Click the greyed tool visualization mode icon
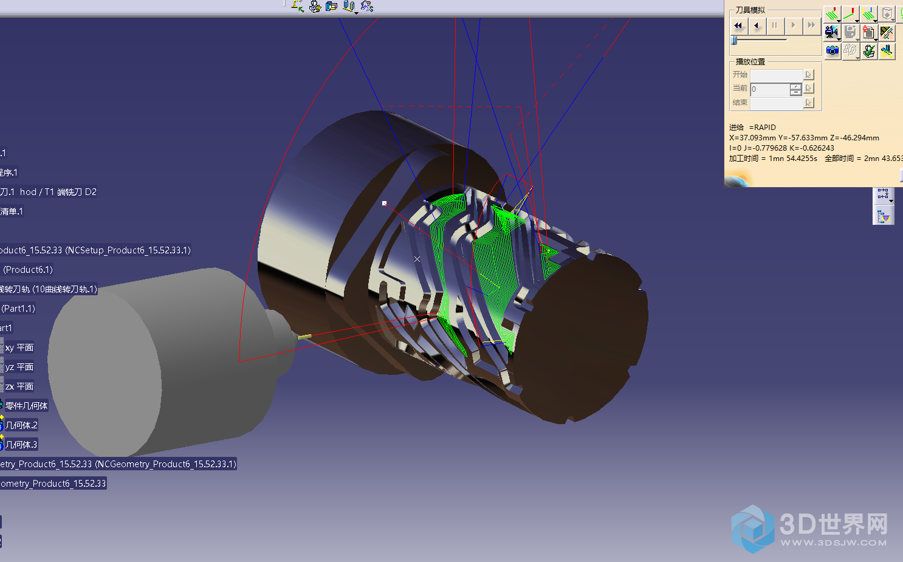 [x=887, y=14]
